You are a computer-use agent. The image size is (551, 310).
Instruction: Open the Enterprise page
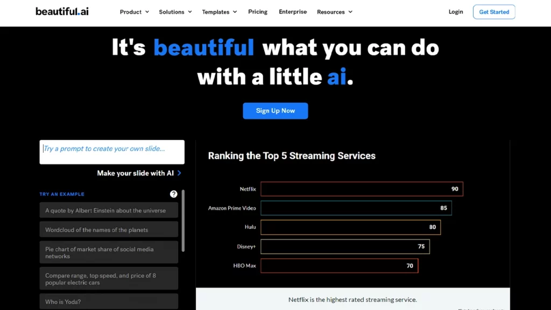[x=293, y=12]
